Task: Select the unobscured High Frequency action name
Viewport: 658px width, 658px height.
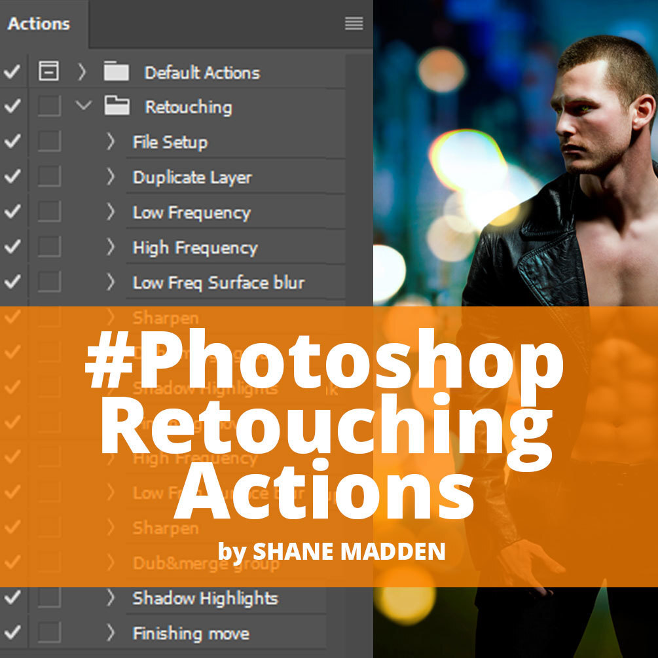Action: pos(195,248)
